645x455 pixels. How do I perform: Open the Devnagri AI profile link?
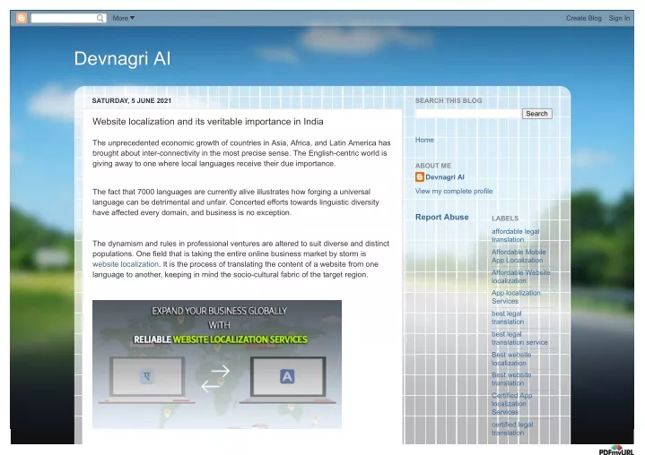445,177
